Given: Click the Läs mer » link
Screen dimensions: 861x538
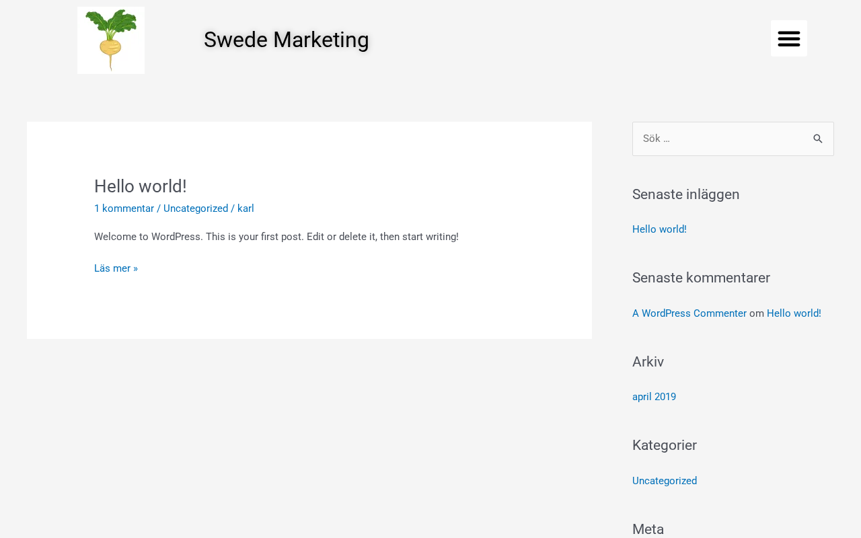Looking at the screenshot, I should tap(116, 268).
